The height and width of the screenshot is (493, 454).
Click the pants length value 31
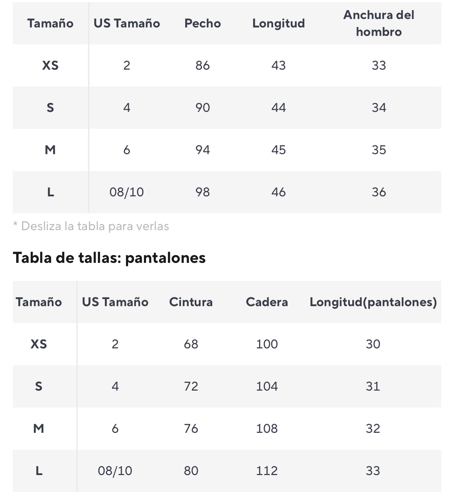pyautogui.click(x=373, y=386)
